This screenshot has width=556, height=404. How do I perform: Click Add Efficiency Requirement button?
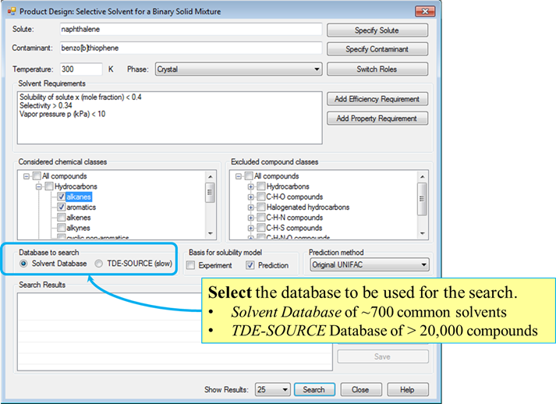377,99
